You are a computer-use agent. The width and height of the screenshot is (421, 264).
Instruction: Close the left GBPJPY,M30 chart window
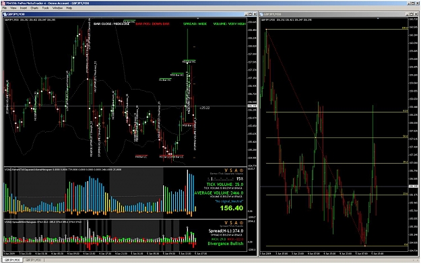[x=255, y=14]
